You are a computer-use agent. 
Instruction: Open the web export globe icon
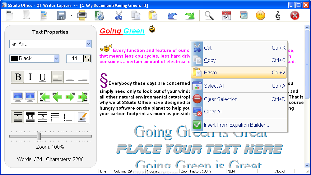click(99, 15)
